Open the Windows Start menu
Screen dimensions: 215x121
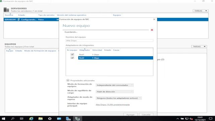click(x=3, y=119)
